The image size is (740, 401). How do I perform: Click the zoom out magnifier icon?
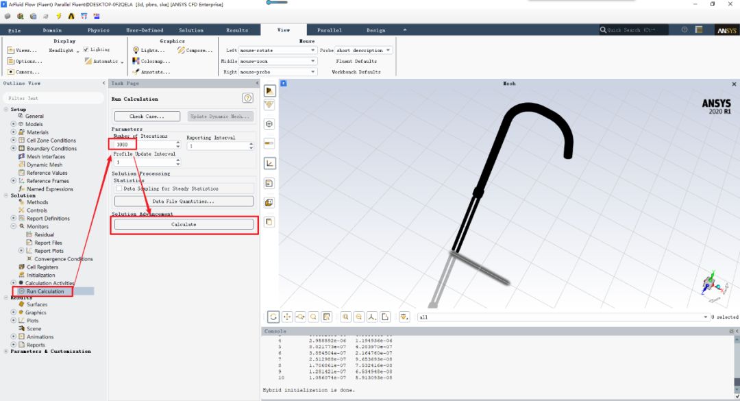359,317
